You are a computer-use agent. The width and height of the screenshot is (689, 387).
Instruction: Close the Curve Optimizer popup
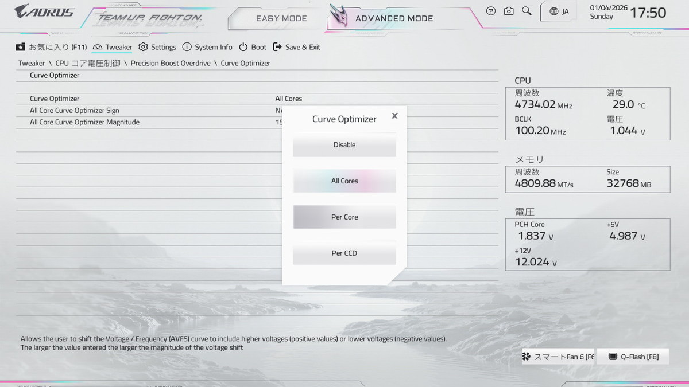coord(394,116)
